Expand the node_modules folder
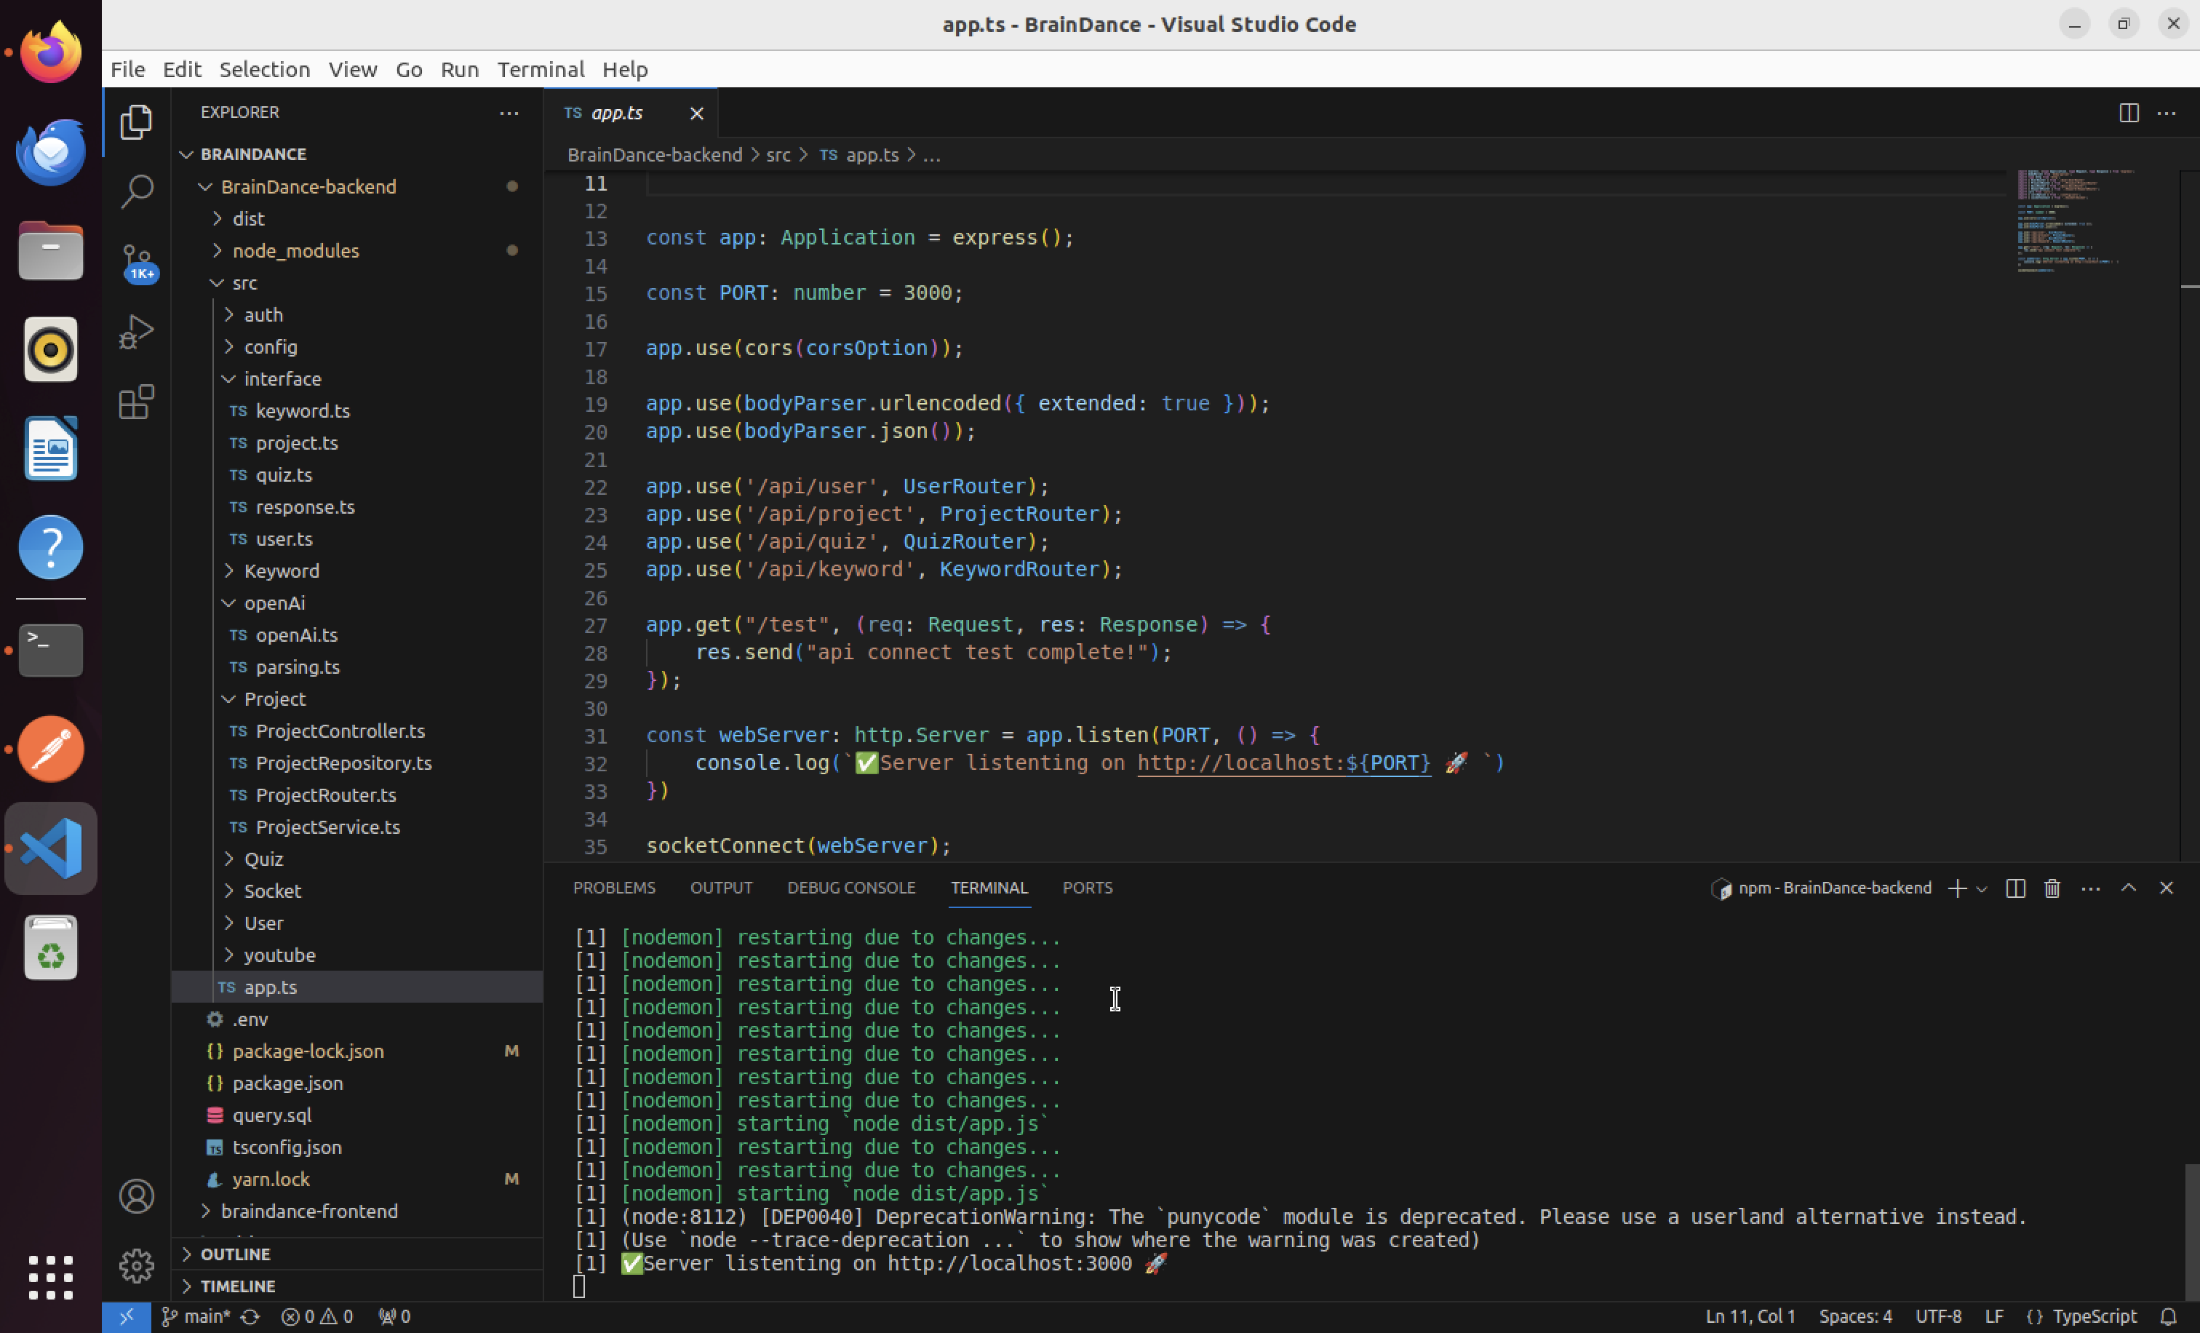Viewport: 2200px width, 1333px height. click(357, 251)
